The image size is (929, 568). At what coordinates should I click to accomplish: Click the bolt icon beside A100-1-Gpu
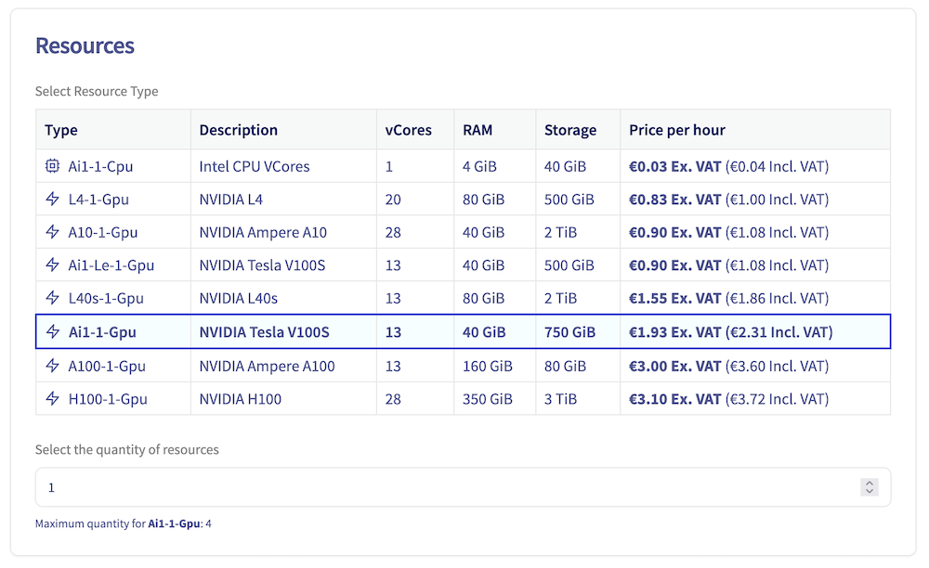pos(52,367)
